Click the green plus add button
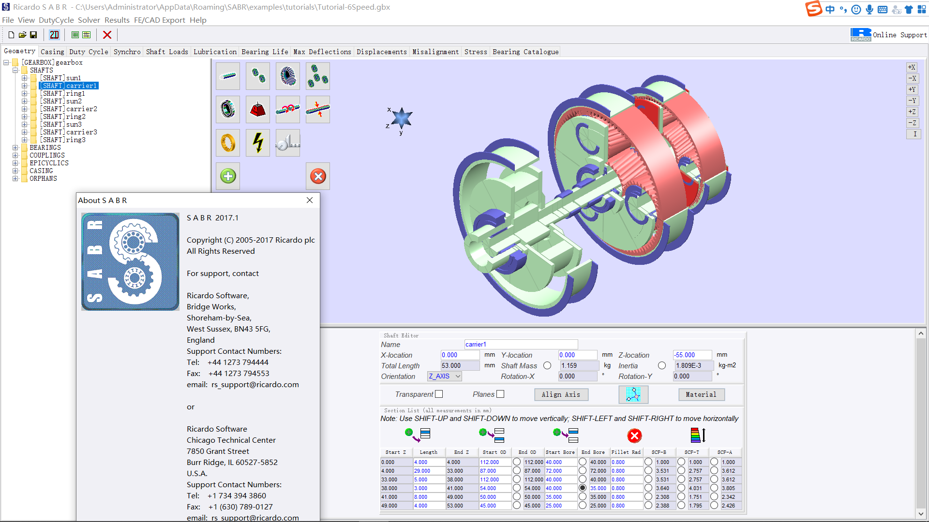Screen dimensions: 929x522 point(228,176)
